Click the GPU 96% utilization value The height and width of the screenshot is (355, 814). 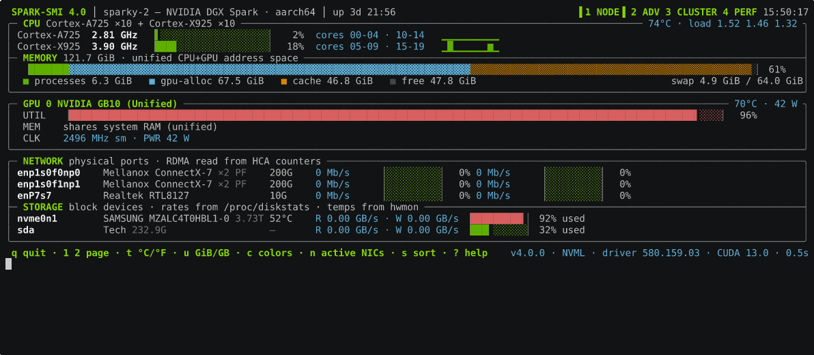748,115
